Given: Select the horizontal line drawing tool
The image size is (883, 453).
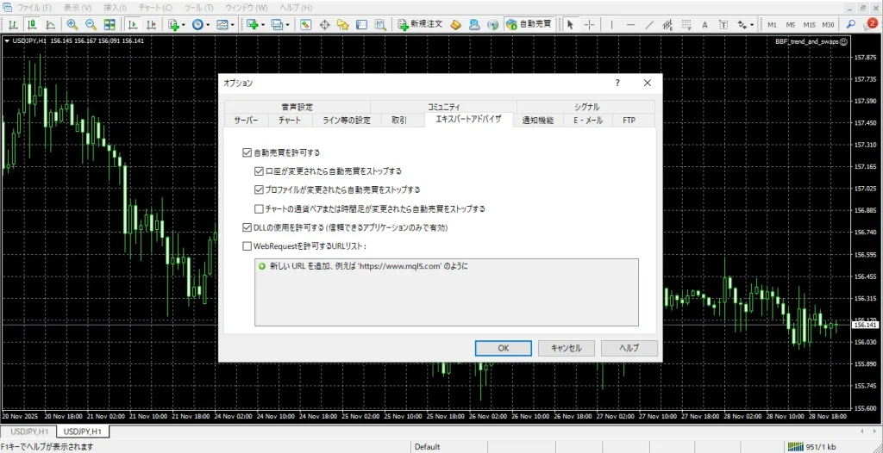Looking at the screenshot, I should [x=630, y=25].
